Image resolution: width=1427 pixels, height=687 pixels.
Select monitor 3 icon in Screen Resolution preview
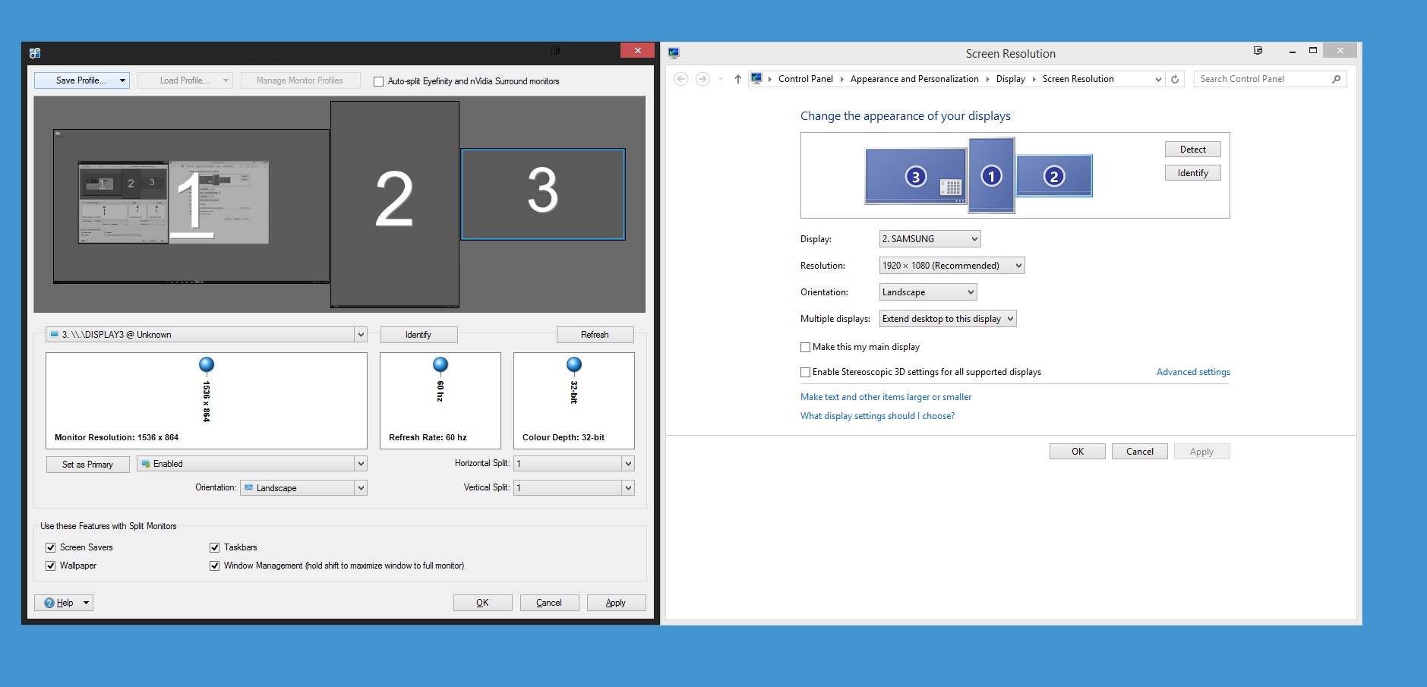915,177
